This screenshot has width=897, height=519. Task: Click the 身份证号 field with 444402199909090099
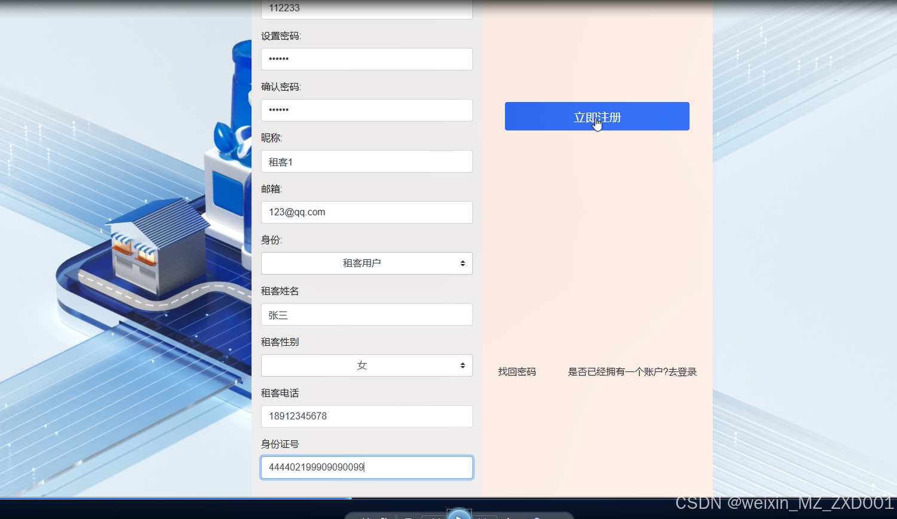(x=367, y=468)
